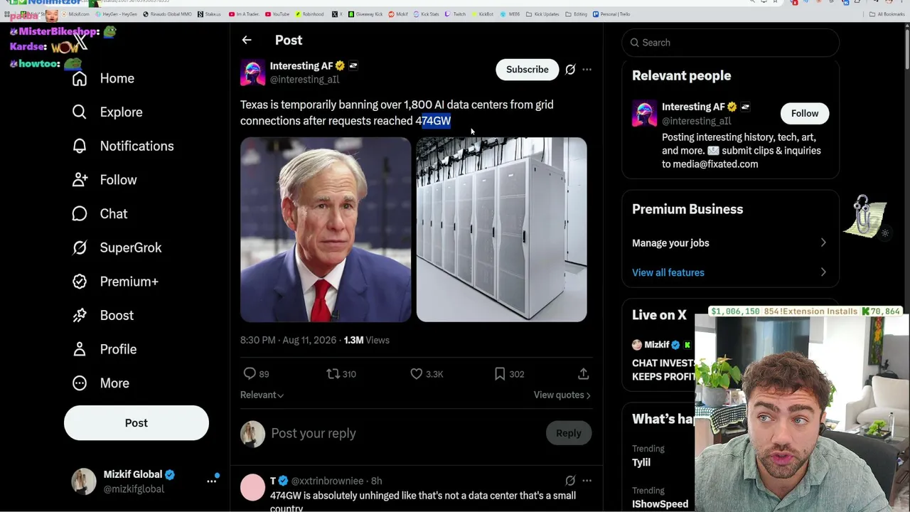910x512 pixels.
Task: Click Grok icon on Interesting AF post
Action: pos(570,70)
